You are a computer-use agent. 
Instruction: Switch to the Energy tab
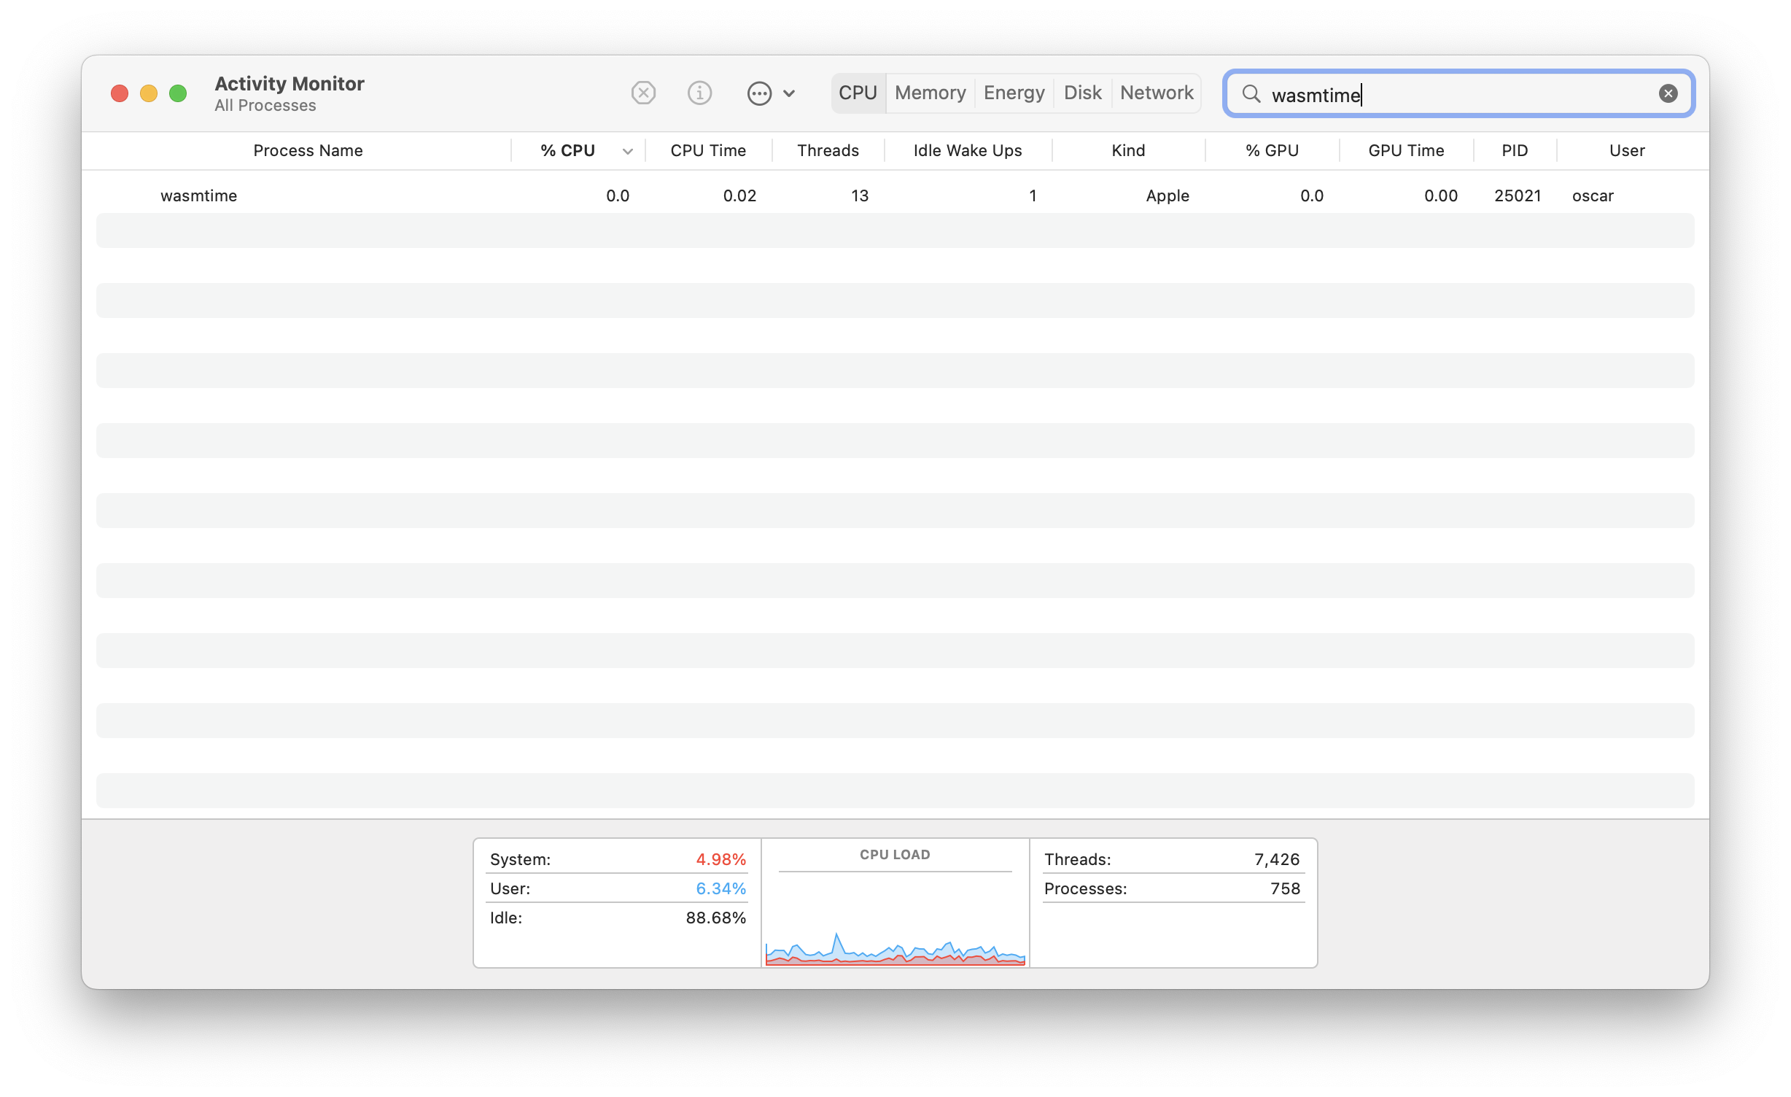pyautogui.click(x=1014, y=93)
